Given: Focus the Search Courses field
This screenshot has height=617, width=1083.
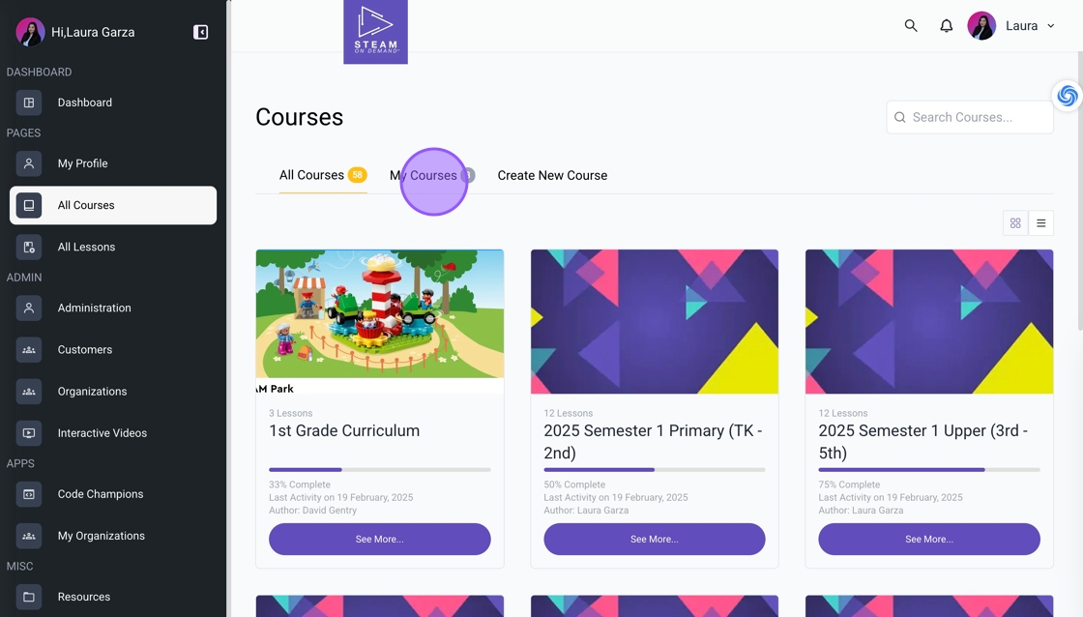Looking at the screenshot, I should coord(970,117).
